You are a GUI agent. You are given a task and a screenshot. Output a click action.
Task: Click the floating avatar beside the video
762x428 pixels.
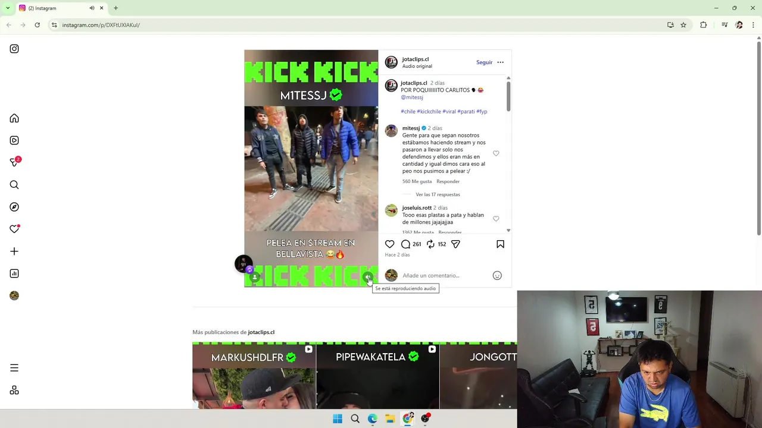coord(243,263)
